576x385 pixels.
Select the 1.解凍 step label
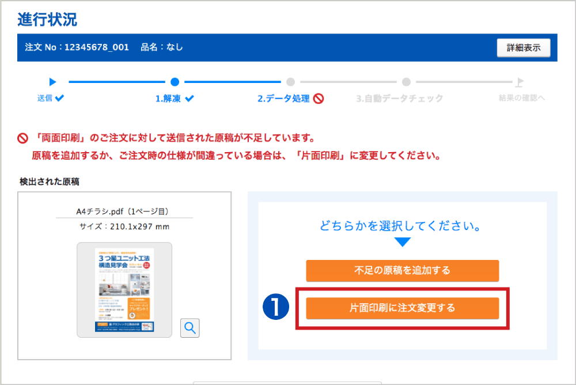point(168,99)
